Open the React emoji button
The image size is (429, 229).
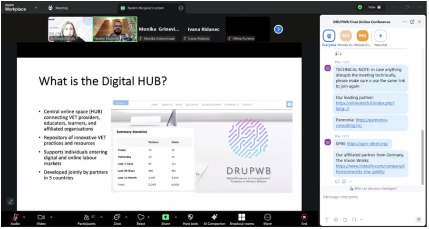tap(141, 218)
